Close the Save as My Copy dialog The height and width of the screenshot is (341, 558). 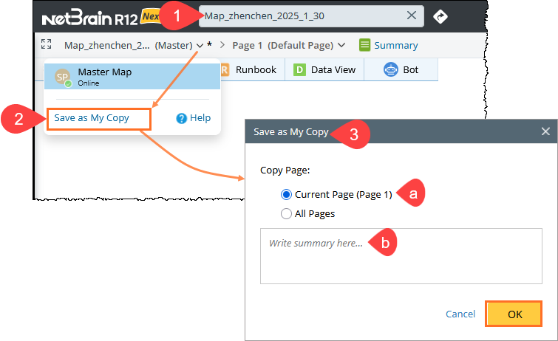[x=545, y=131]
